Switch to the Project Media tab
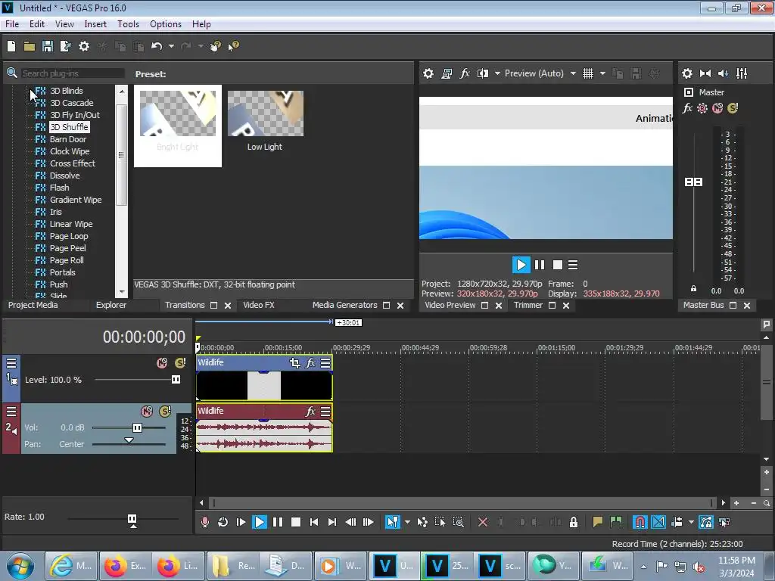This screenshot has width=775, height=581. pos(33,306)
